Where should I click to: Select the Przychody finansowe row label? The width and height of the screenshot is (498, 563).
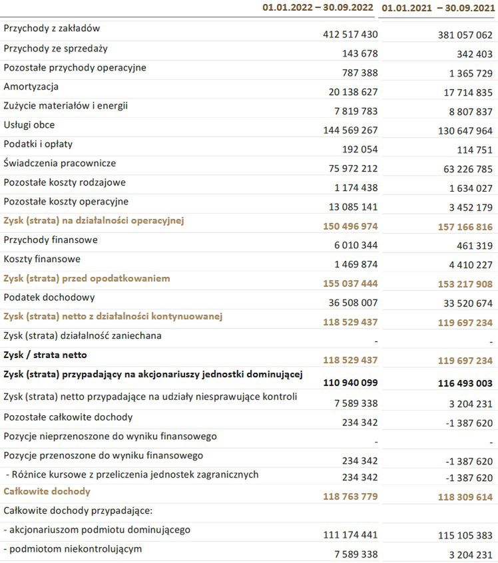coord(51,240)
